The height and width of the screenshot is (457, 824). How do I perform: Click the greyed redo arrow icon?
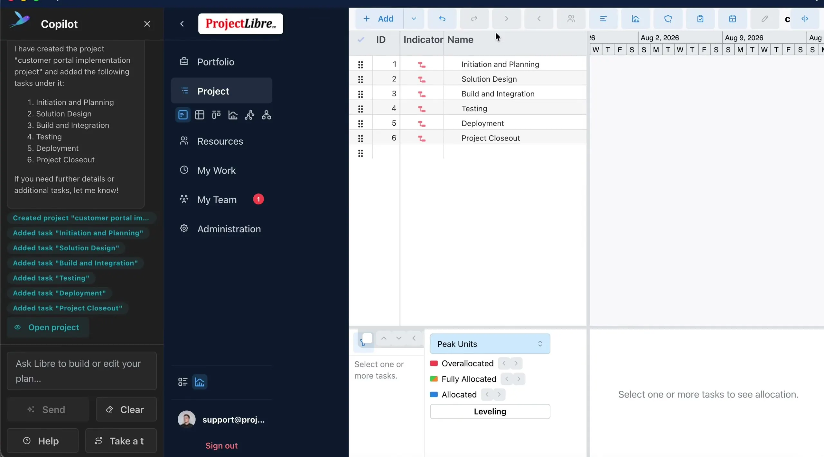point(474,19)
